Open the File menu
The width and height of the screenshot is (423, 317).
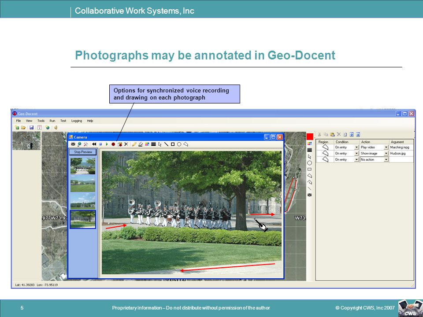click(x=19, y=121)
